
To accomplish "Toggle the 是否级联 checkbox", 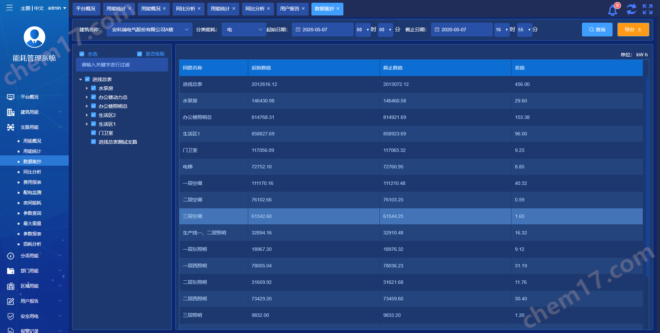I will pos(140,54).
